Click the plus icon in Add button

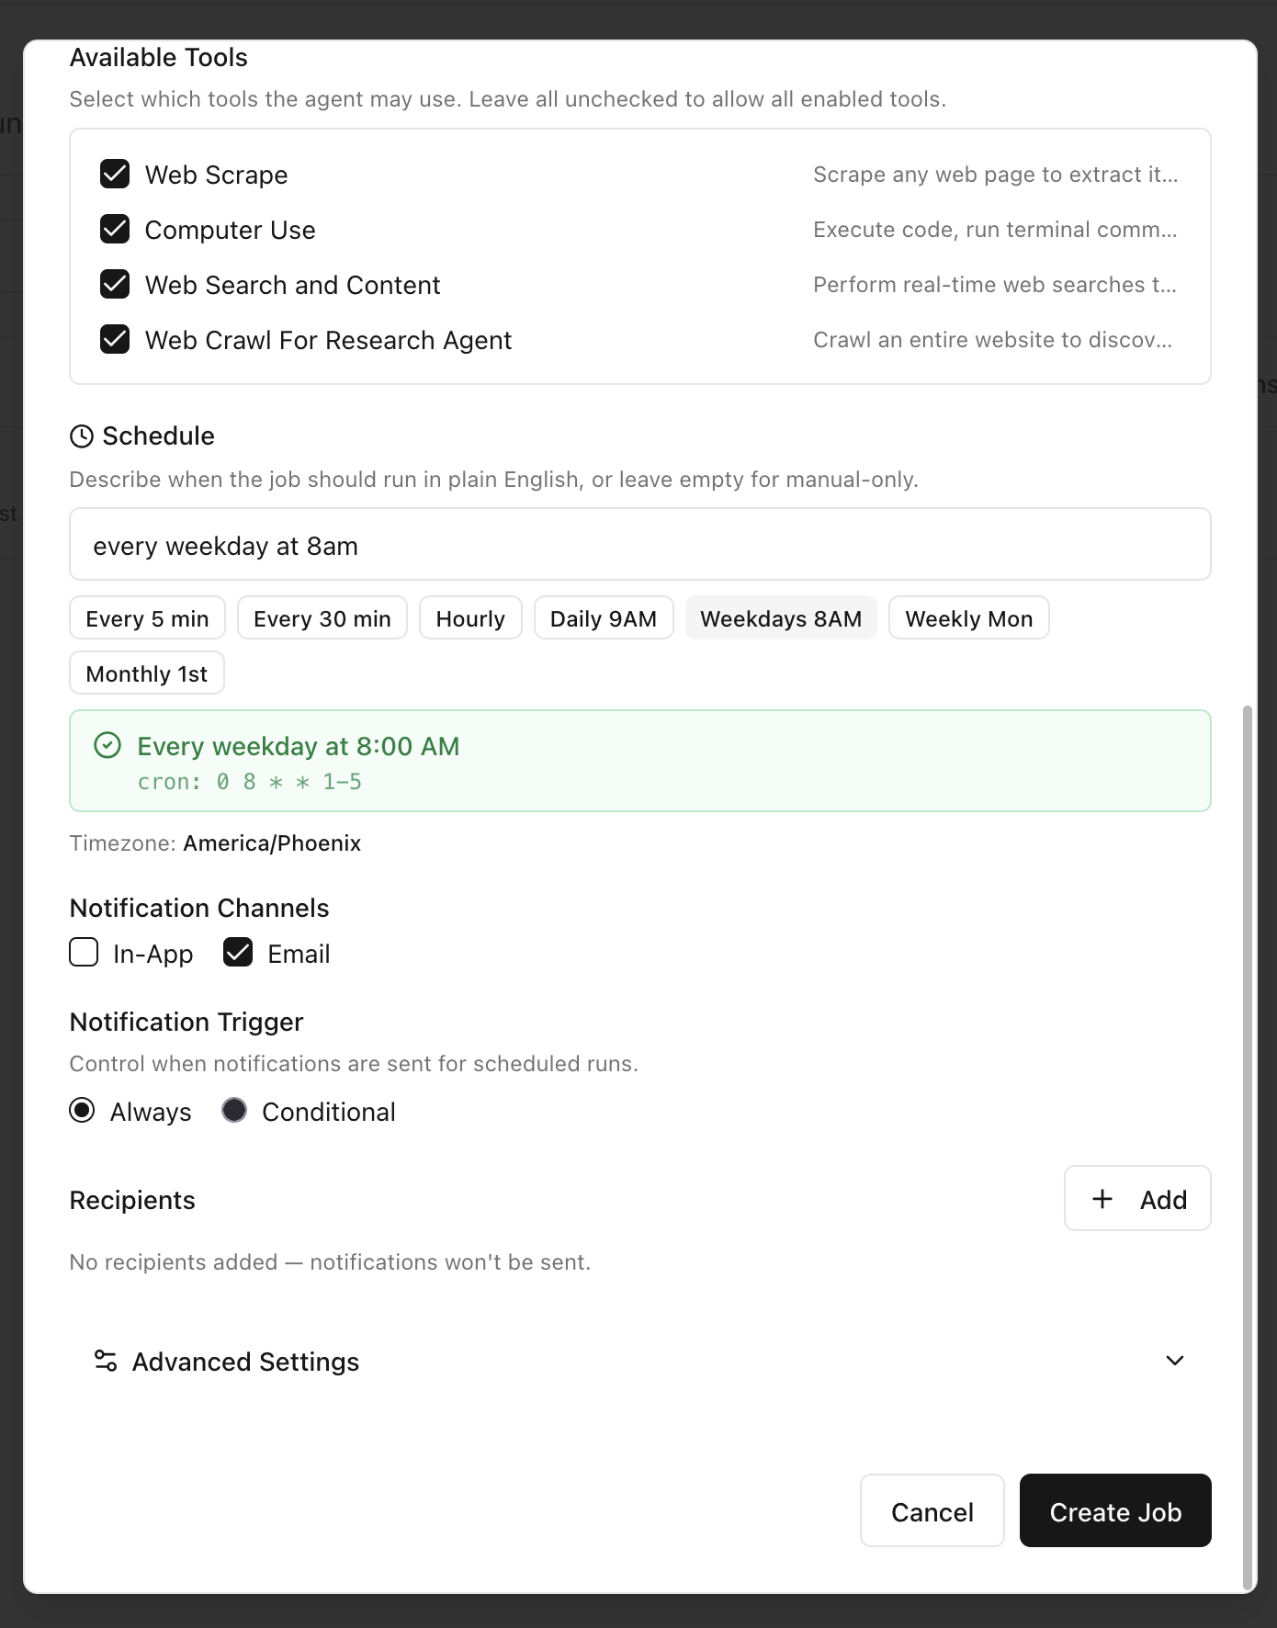point(1102,1199)
